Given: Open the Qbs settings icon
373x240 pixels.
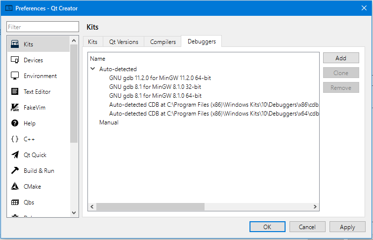Looking at the screenshot, I should pyautogui.click(x=15, y=202).
